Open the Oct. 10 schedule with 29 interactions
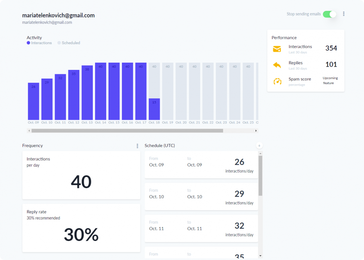This screenshot has height=260, width=364. pyautogui.click(x=201, y=197)
